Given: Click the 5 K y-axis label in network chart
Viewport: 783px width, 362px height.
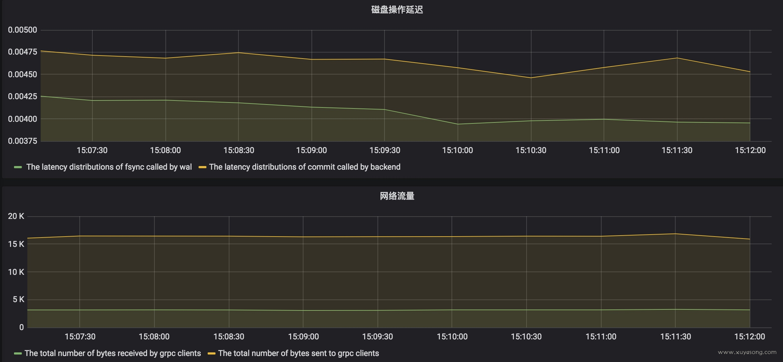Looking at the screenshot, I should click(x=18, y=300).
